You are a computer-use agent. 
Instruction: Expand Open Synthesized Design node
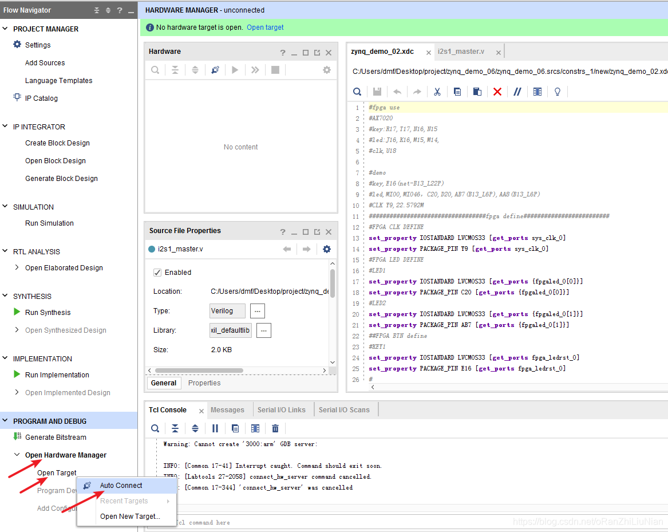(17, 329)
